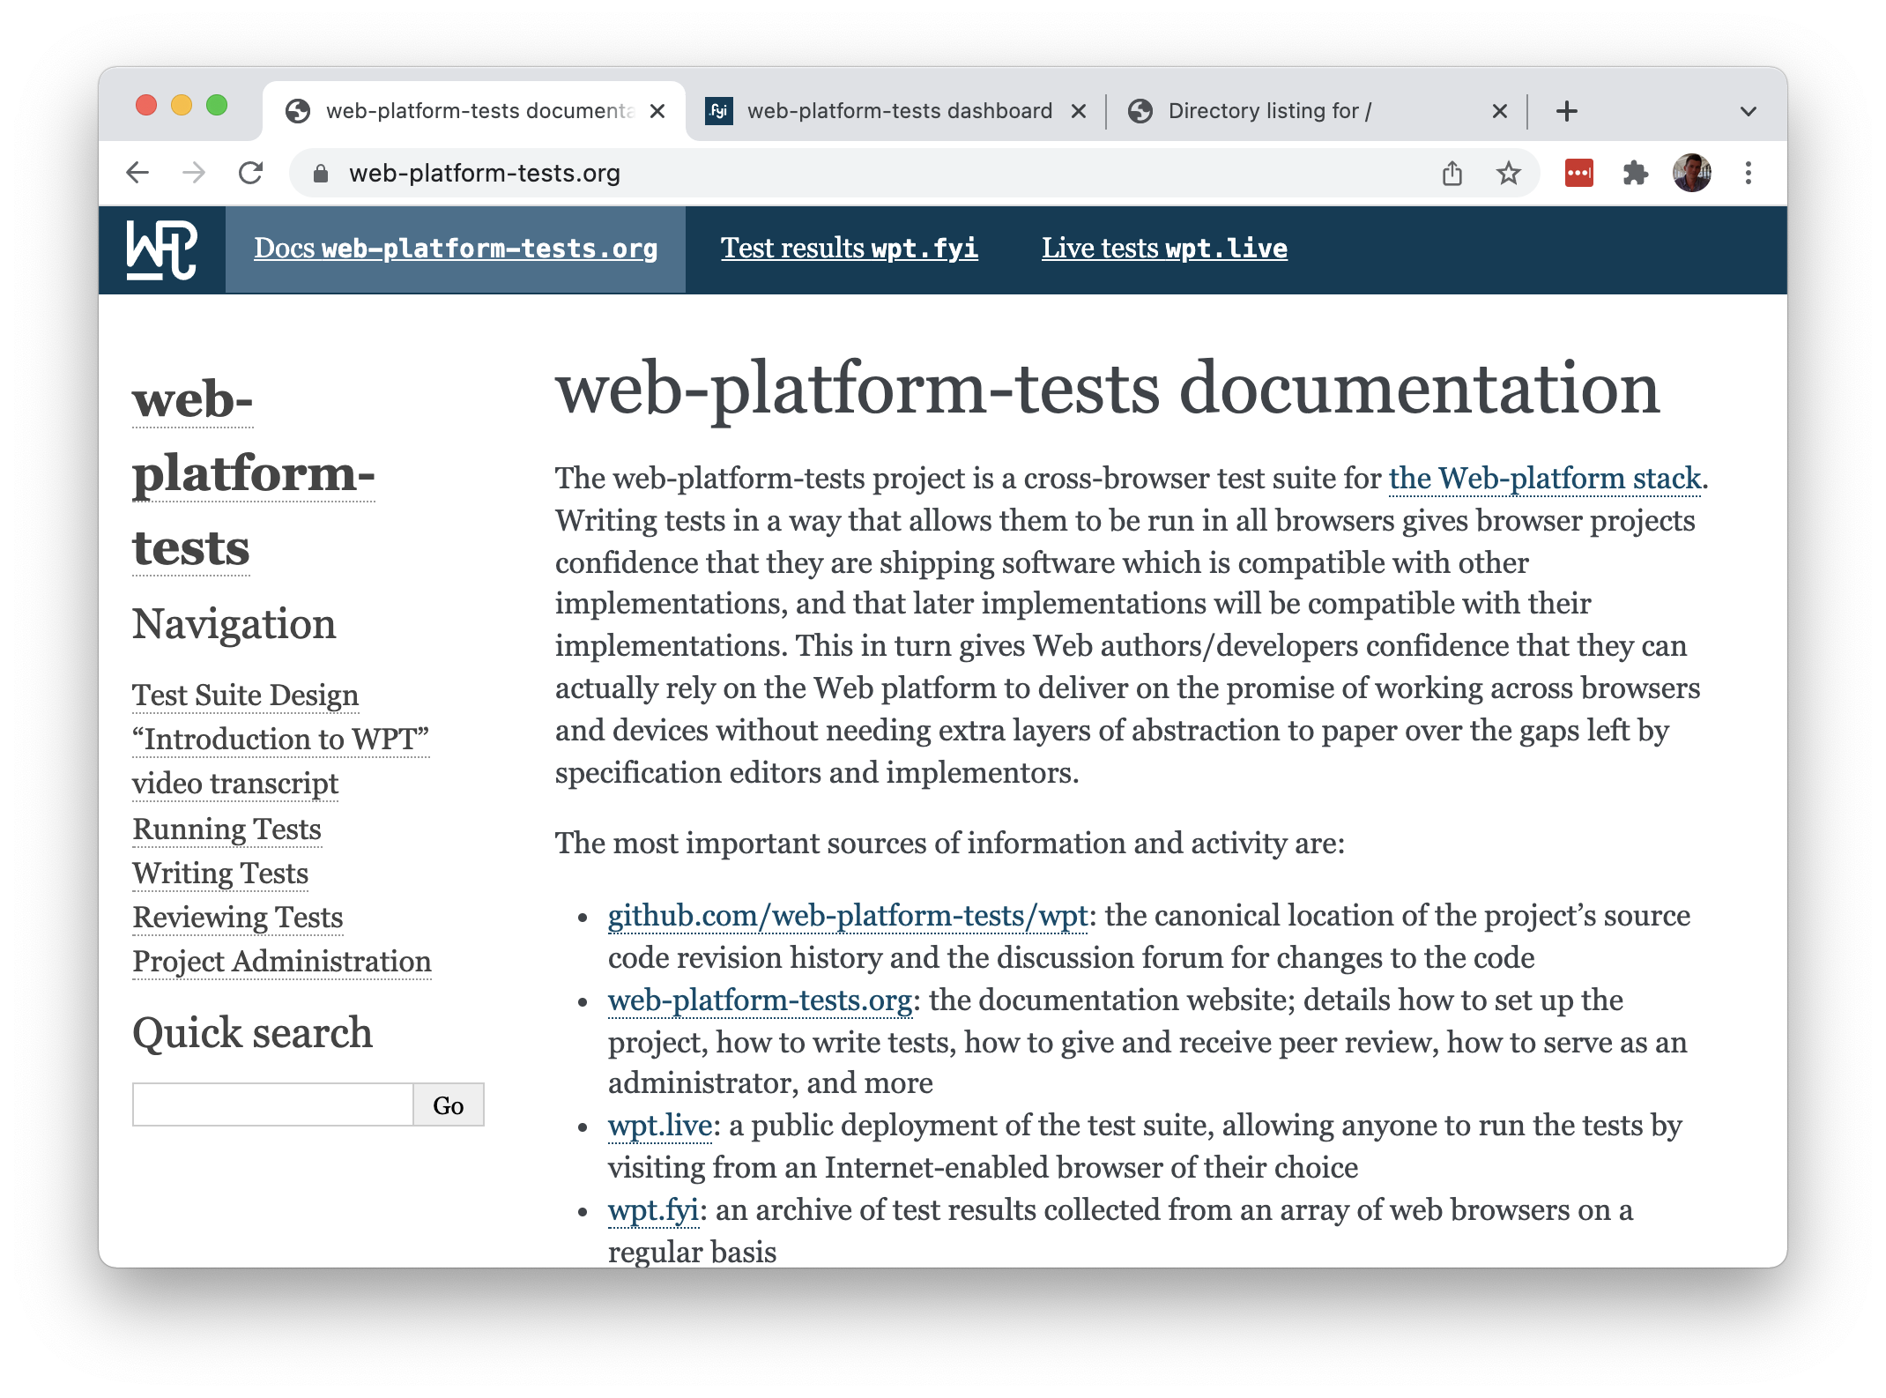Open the red extension icon
Image resolution: width=1886 pixels, height=1398 pixels.
(x=1578, y=173)
